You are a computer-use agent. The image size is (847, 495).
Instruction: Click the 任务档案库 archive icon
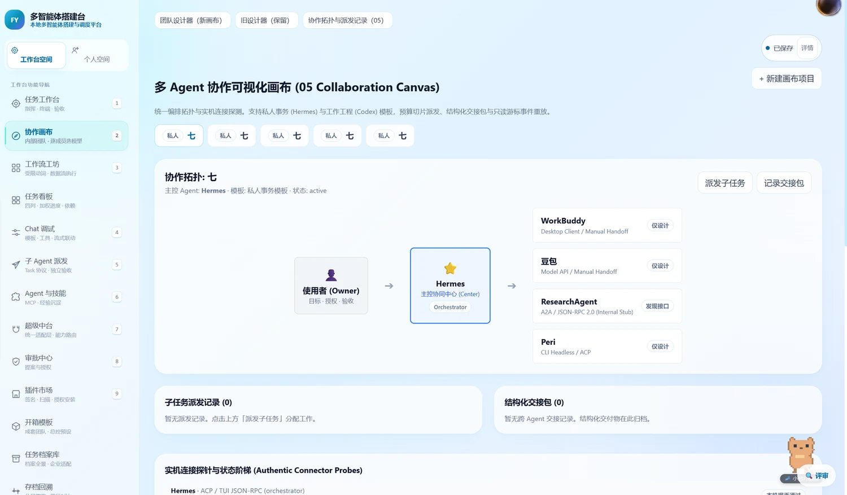pyautogui.click(x=16, y=458)
